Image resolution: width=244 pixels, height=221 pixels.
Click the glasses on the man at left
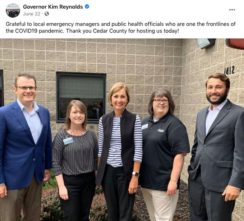pos(27,88)
